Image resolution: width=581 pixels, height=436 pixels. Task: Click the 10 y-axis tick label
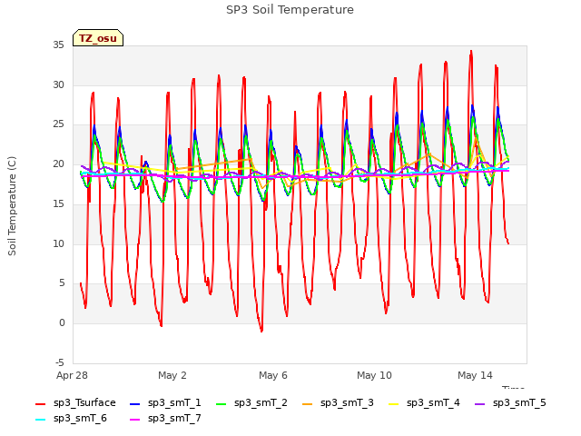[x=58, y=243]
